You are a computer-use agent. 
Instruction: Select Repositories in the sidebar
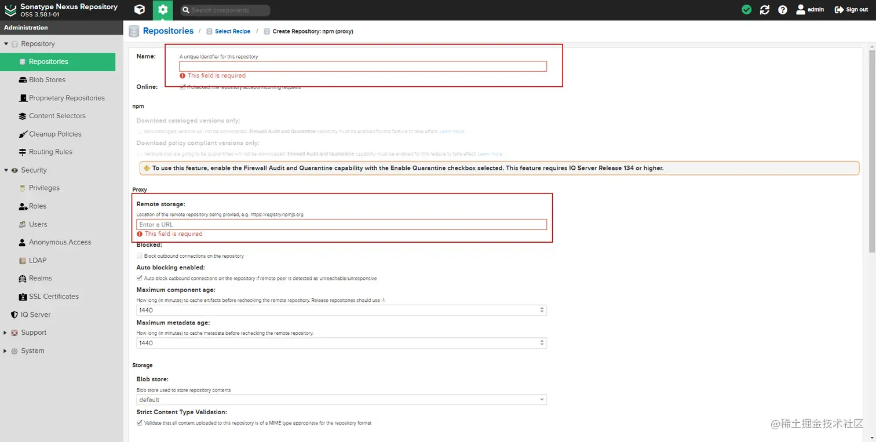point(58,61)
